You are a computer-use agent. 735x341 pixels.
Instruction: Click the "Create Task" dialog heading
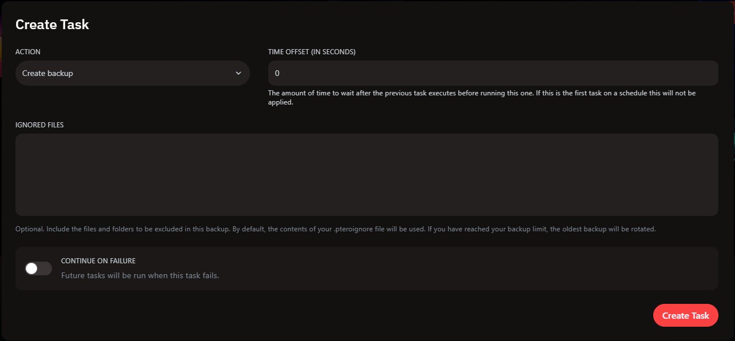[x=52, y=25]
